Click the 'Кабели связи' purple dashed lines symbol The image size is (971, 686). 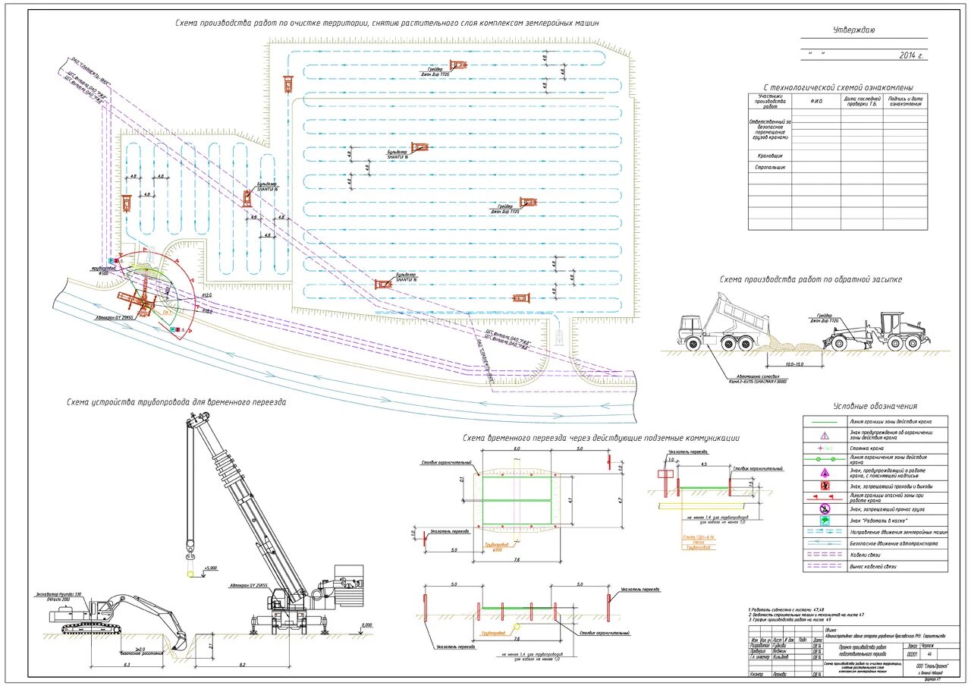click(x=825, y=555)
